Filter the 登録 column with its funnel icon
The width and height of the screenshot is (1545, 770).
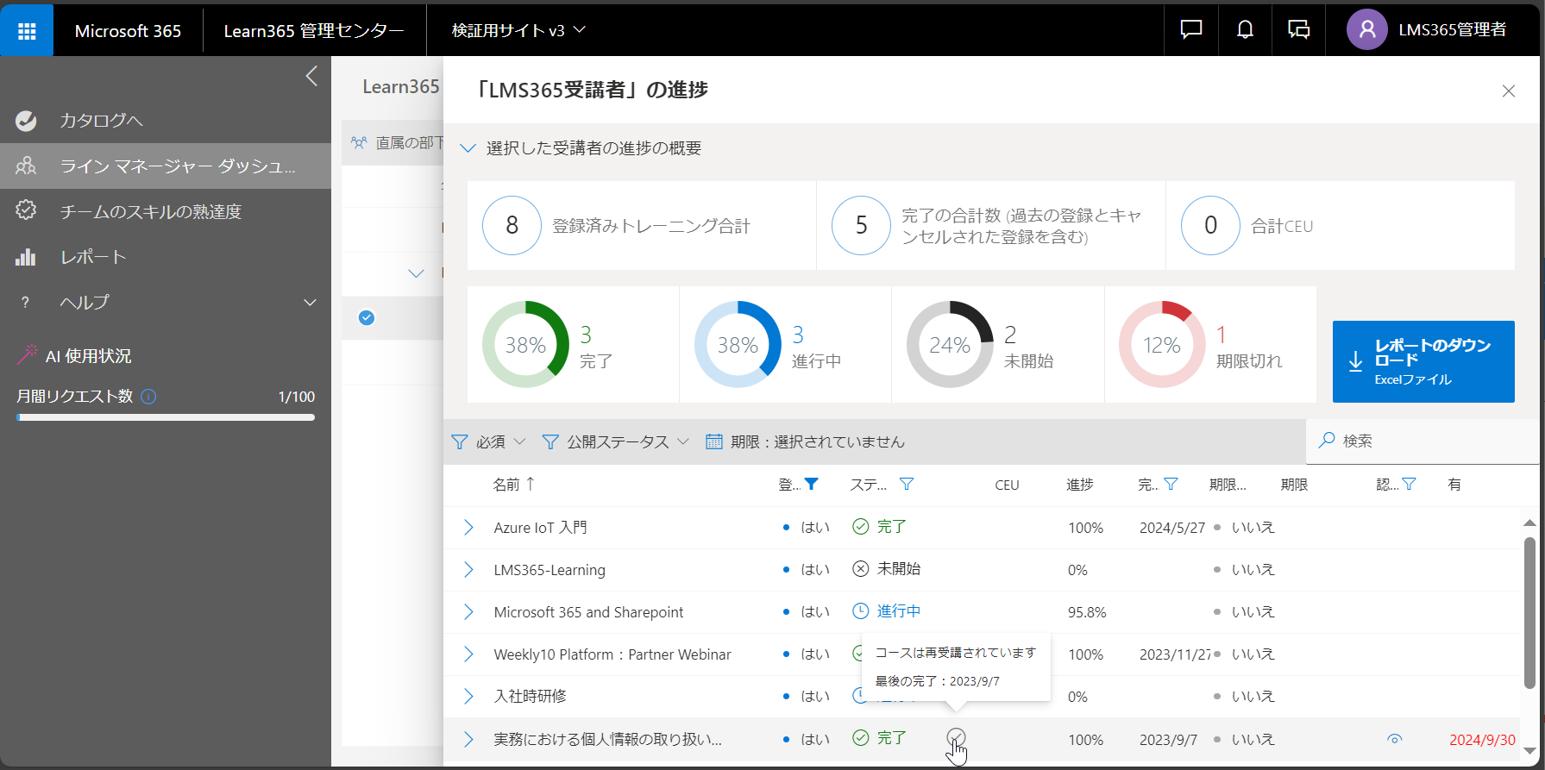[x=811, y=484]
